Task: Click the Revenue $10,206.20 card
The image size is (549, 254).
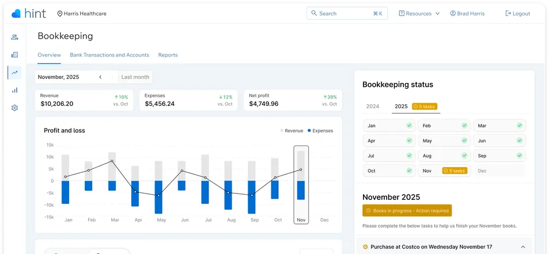Action: click(x=84, y=100)
